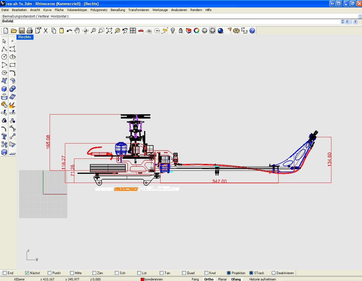Enable the End object snap checkbox

(x=5, y=273)
